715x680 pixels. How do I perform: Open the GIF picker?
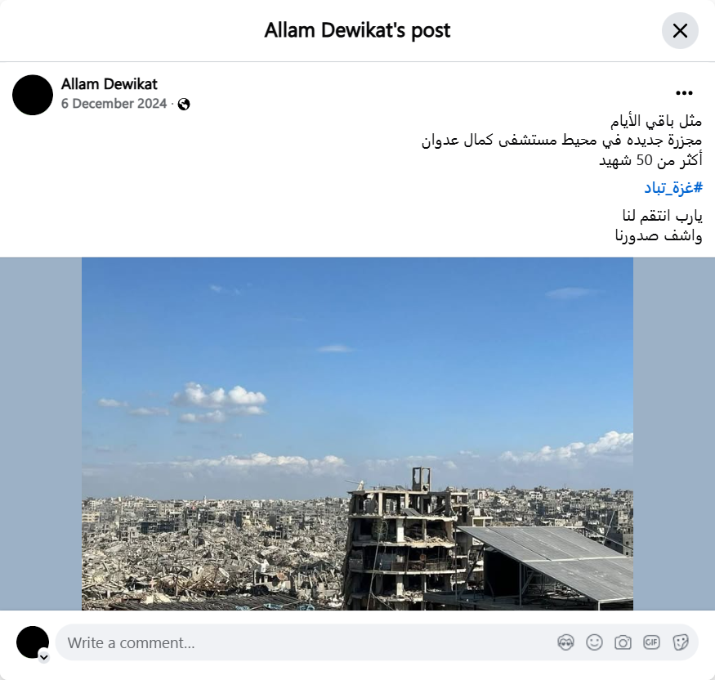(651, 642)
